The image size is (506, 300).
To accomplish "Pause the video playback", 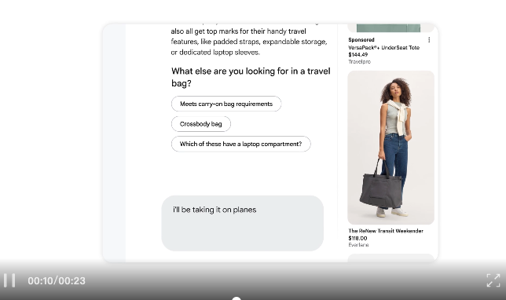I will pos(9,280).
